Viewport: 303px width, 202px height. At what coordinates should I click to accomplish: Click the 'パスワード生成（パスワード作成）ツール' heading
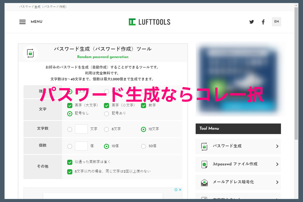tap(103, 49)
